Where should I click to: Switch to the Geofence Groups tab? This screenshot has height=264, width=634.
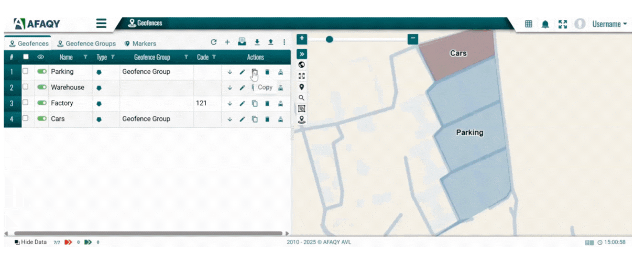pyautogui.click(x=86, y=43)
